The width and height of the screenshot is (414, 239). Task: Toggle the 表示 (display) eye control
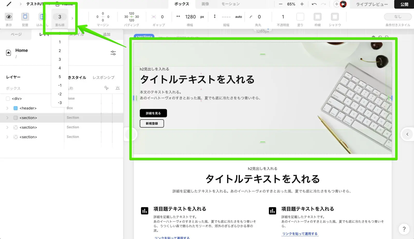pos(9,16)
